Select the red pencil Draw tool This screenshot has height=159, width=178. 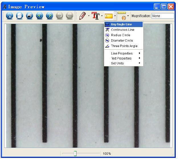coord(83,16)
